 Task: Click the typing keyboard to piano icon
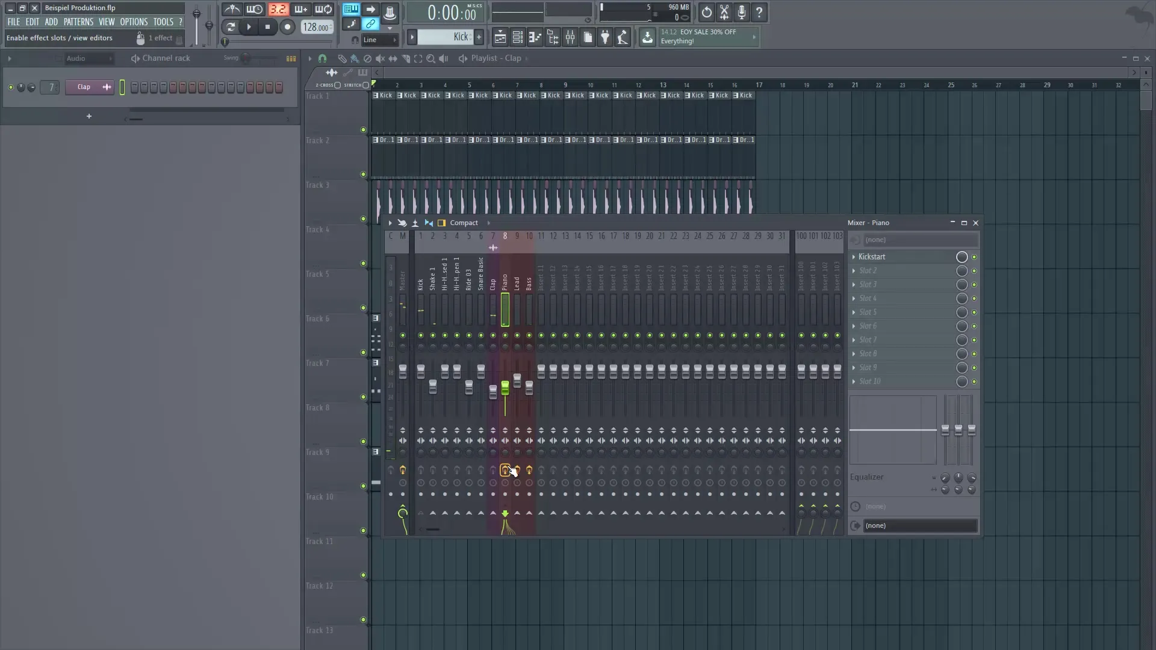point(350,9)
